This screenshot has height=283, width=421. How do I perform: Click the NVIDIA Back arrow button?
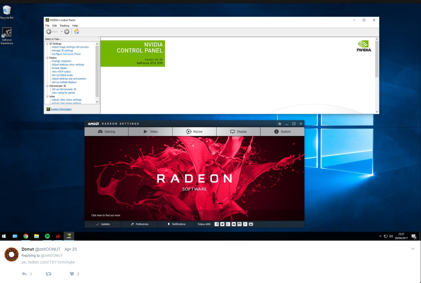(x=49, y=32)
